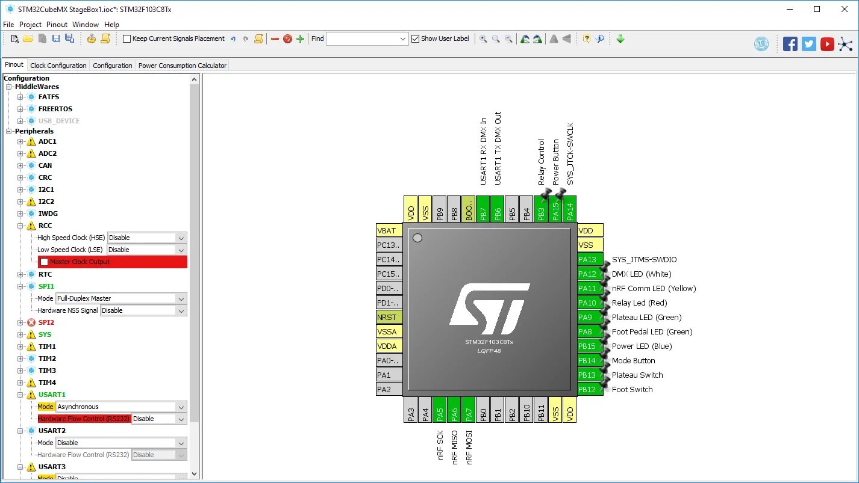Select the TIM4 peripheral in tree
Image resolution: width=859 pixels, height=483 pixels.
point(47,383)
